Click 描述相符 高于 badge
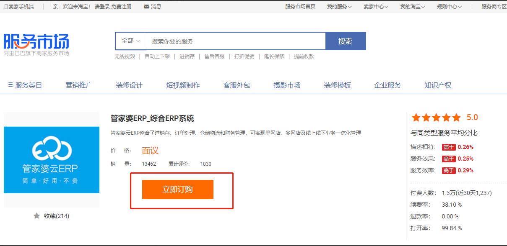 pos(449,147)
